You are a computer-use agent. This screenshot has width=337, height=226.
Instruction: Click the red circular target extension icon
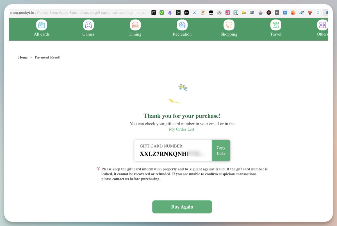point(269,13)
